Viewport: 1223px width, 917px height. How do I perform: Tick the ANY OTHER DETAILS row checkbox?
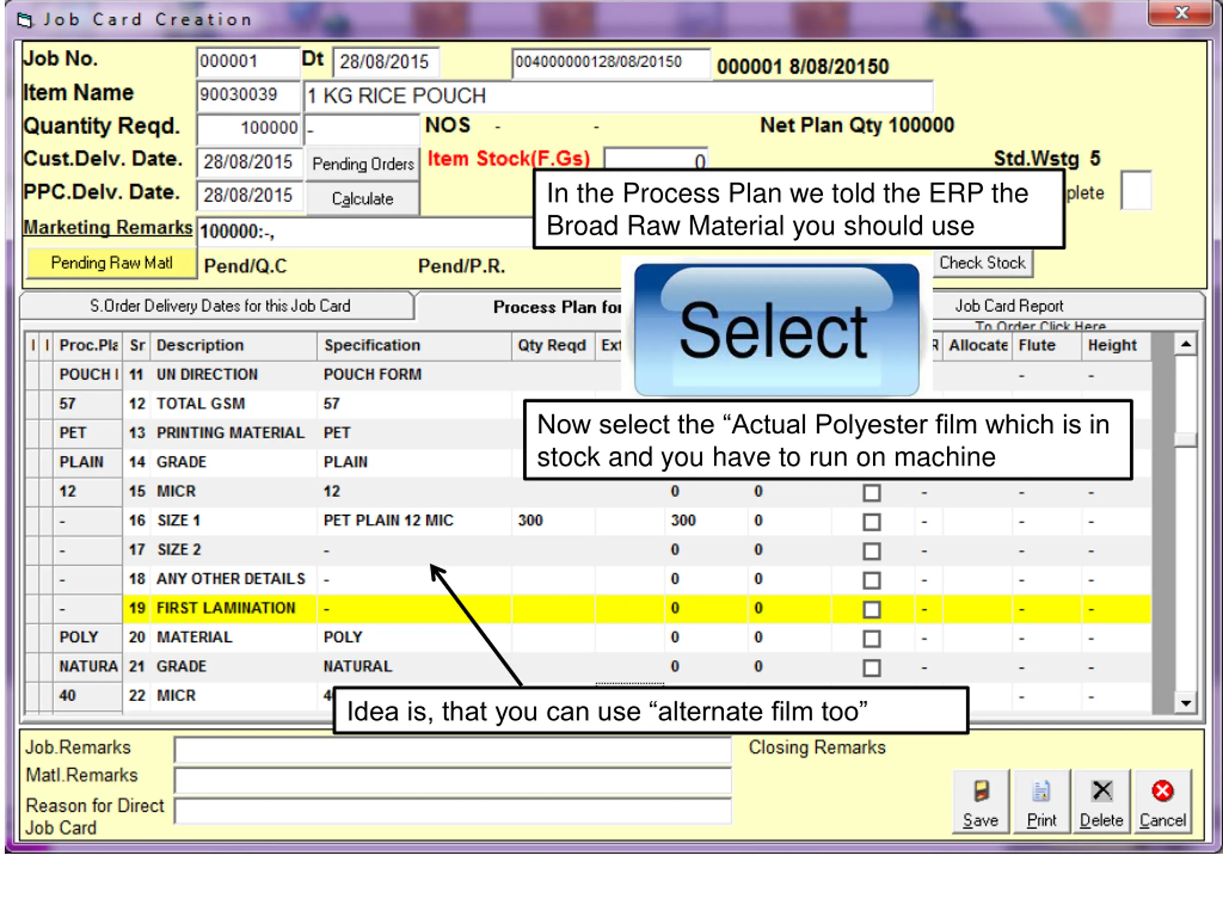[x=872, y=580]
